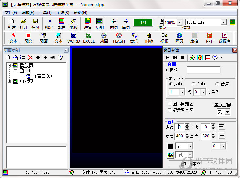Click the black window color swatch
The width and height of the screenshot is (240, 178).
170,146
